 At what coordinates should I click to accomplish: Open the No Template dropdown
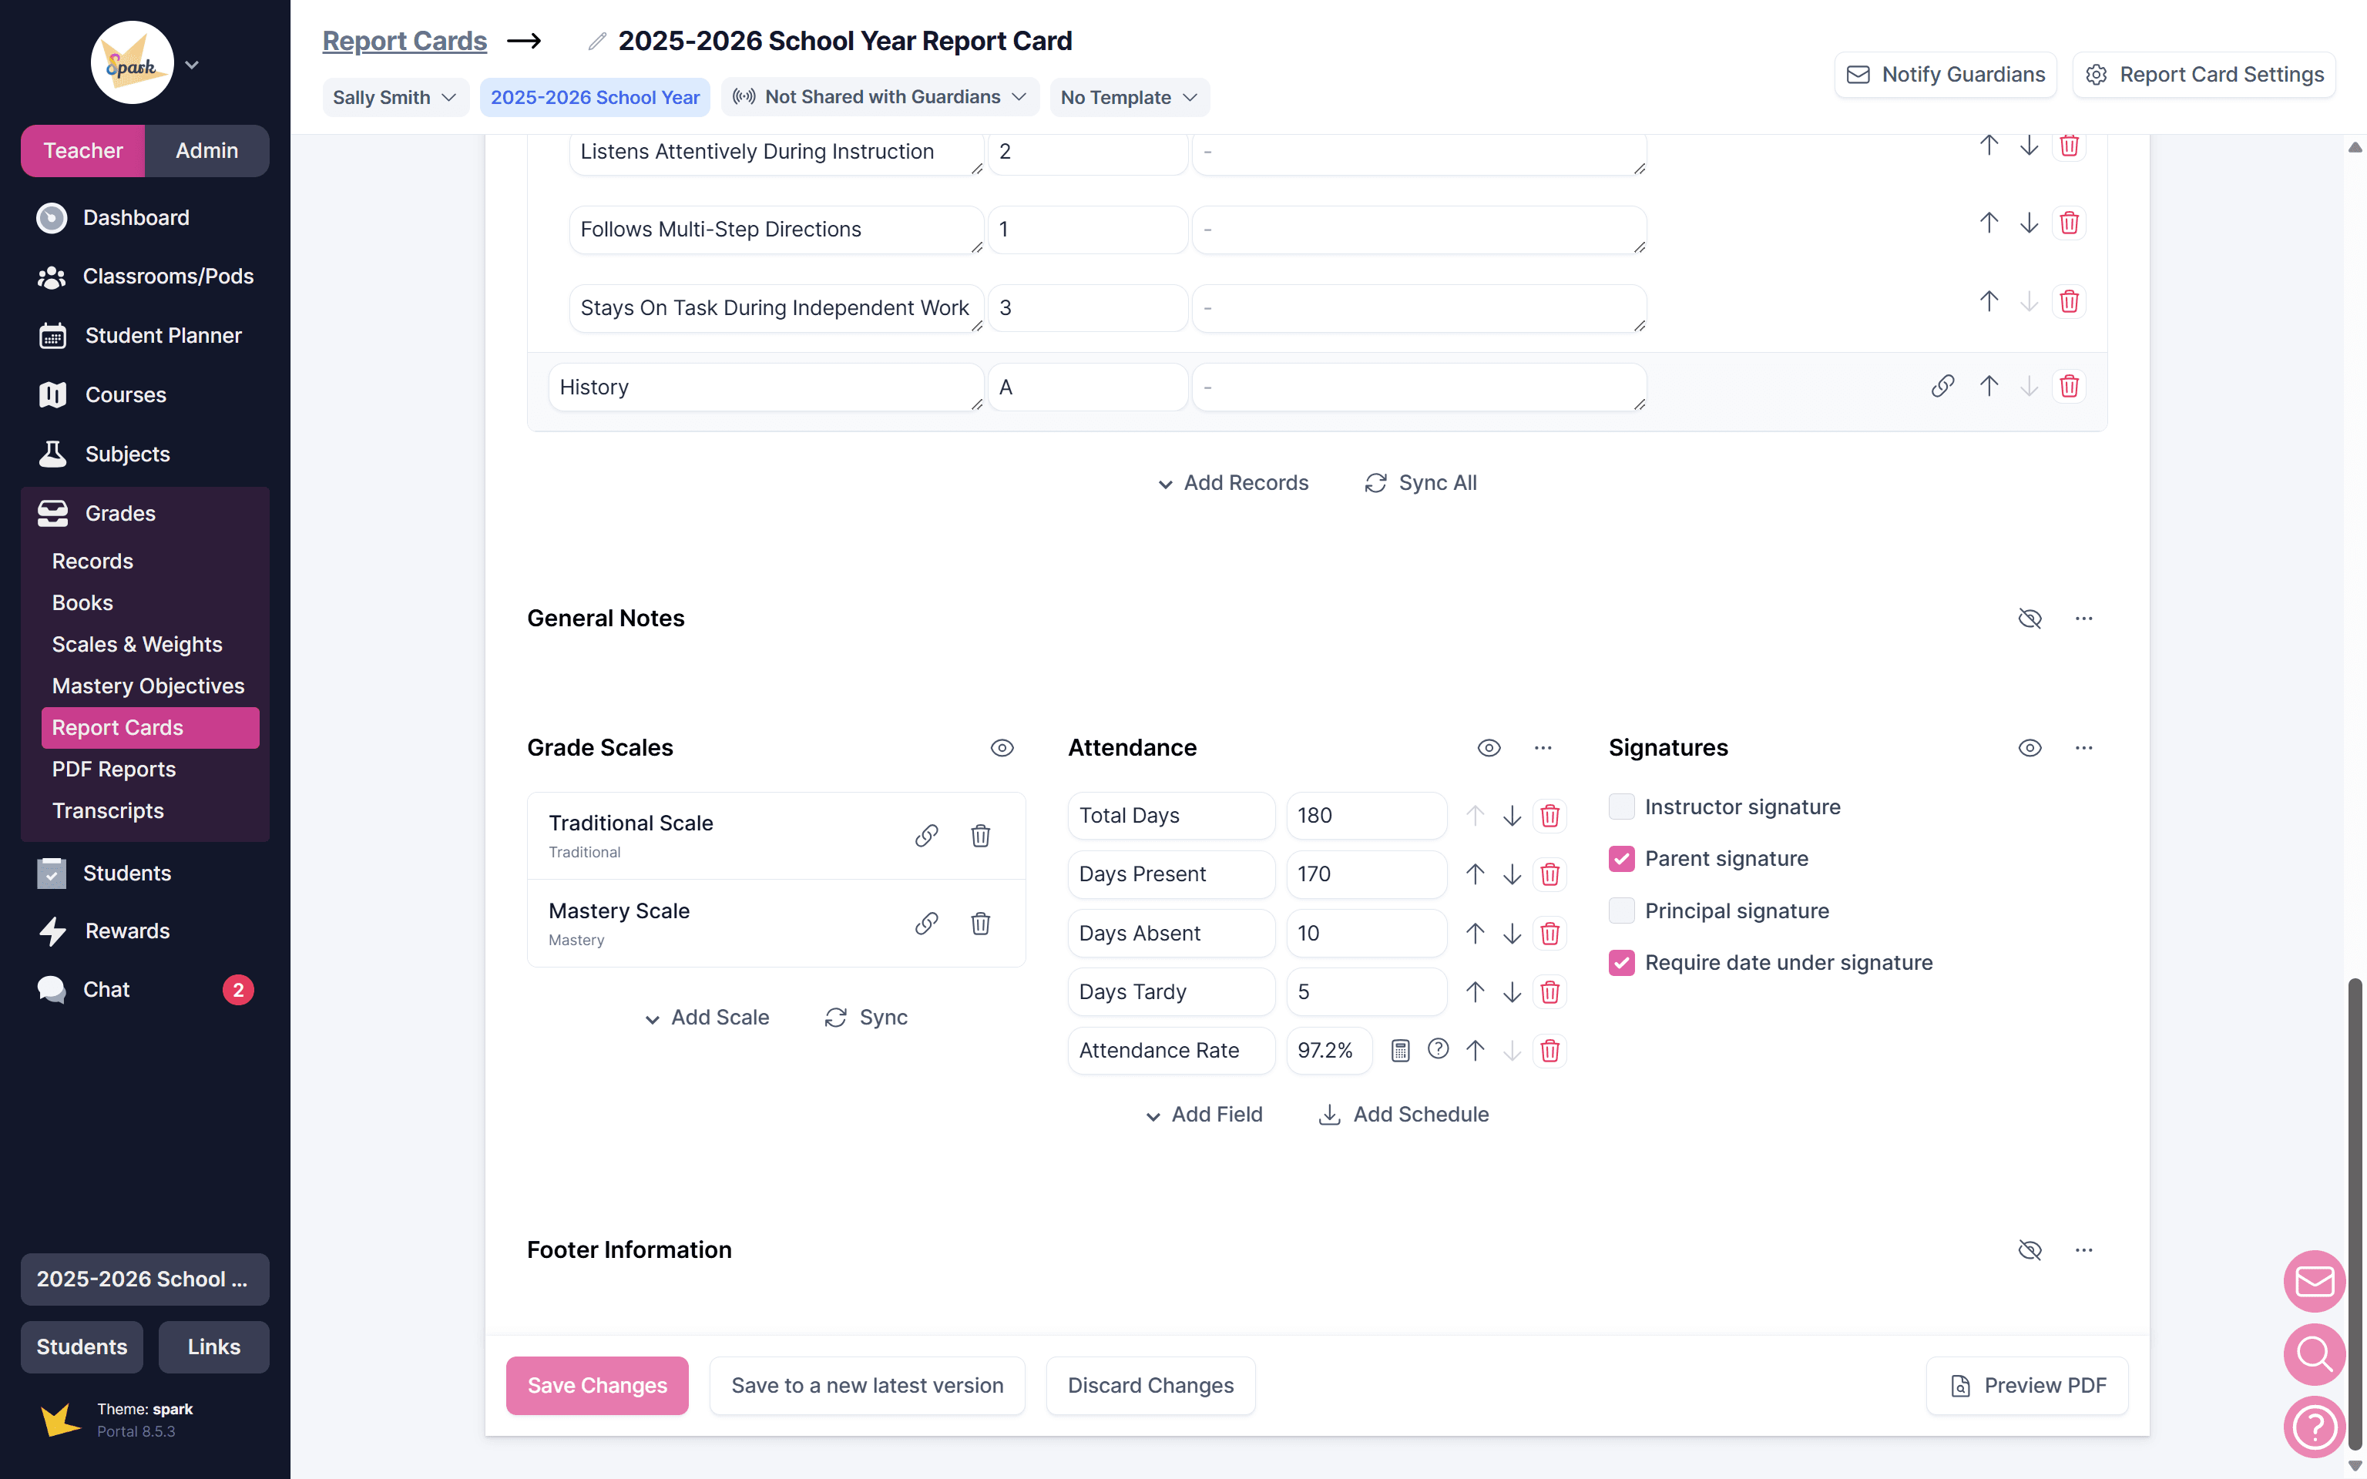(x=1130, y=97)
